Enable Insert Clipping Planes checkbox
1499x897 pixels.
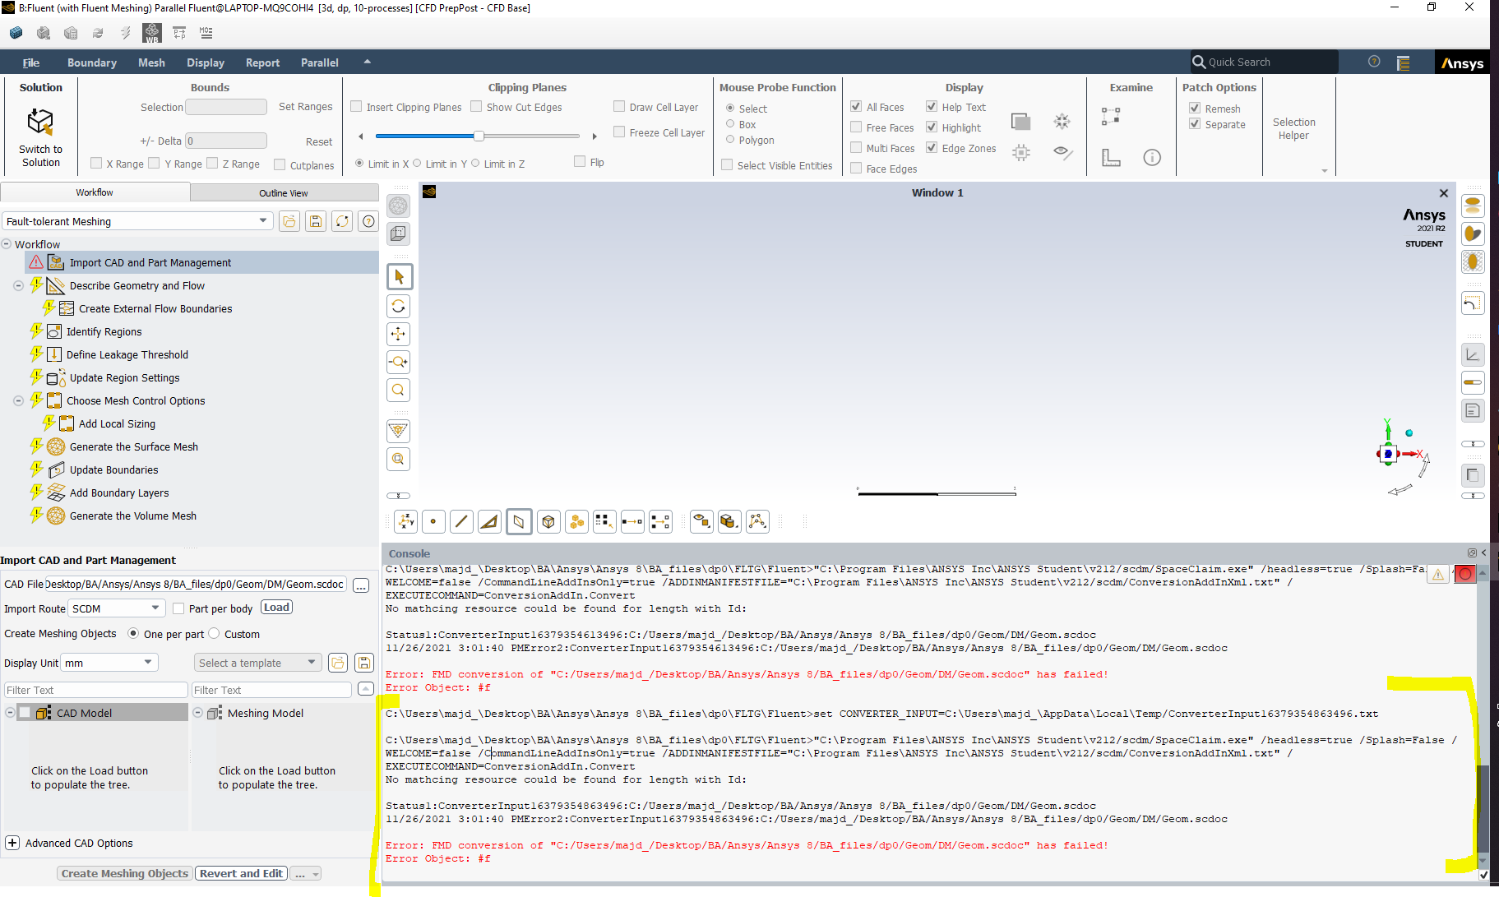point(357,107)
